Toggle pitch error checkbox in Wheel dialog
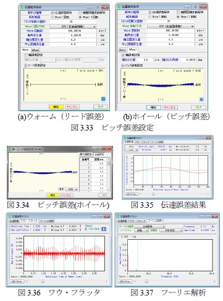The height and width of the screenshot is (301, 223). coord(123,66)
